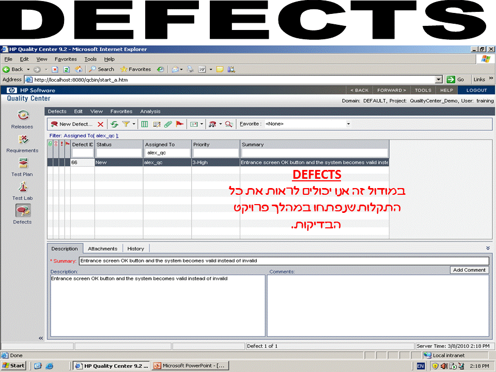Click the Windows Start button

(13, 366)
